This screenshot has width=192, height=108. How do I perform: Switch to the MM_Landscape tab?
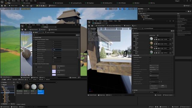27,3
